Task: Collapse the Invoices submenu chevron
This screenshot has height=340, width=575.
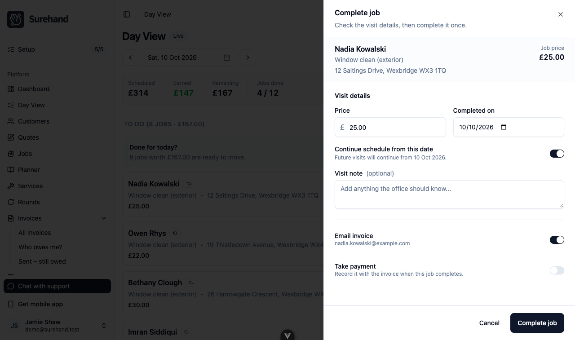Action: tap(104, 218)
